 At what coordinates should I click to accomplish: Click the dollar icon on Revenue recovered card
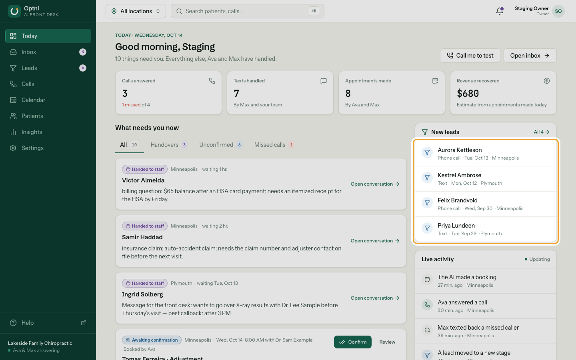547,81
